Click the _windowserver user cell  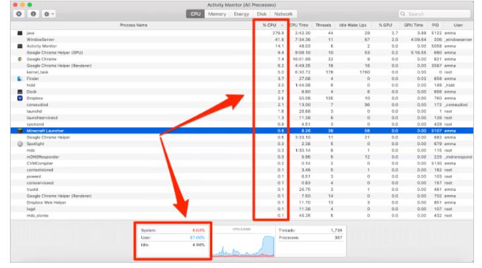click(458, 39)
